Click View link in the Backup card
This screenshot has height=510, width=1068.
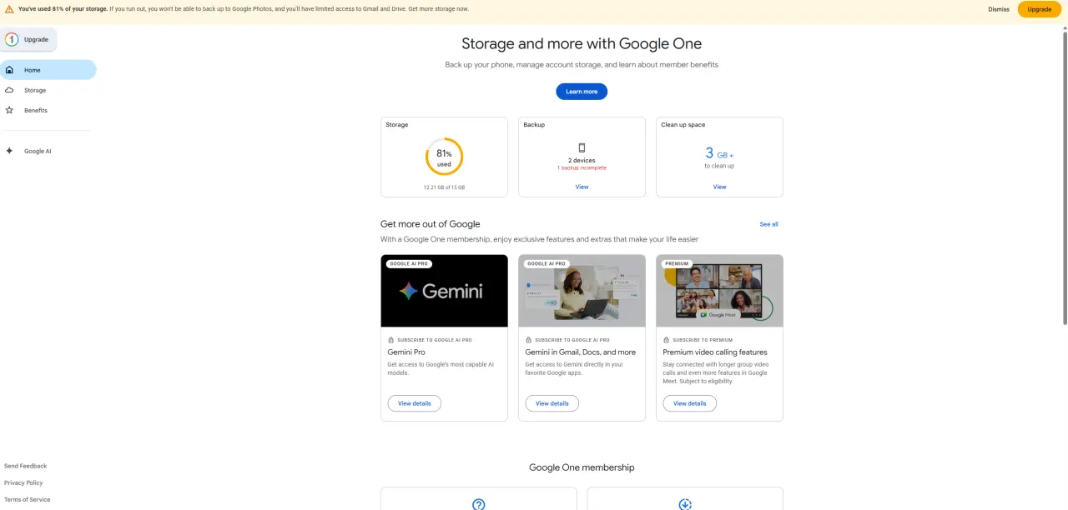(x=582, y=187)
